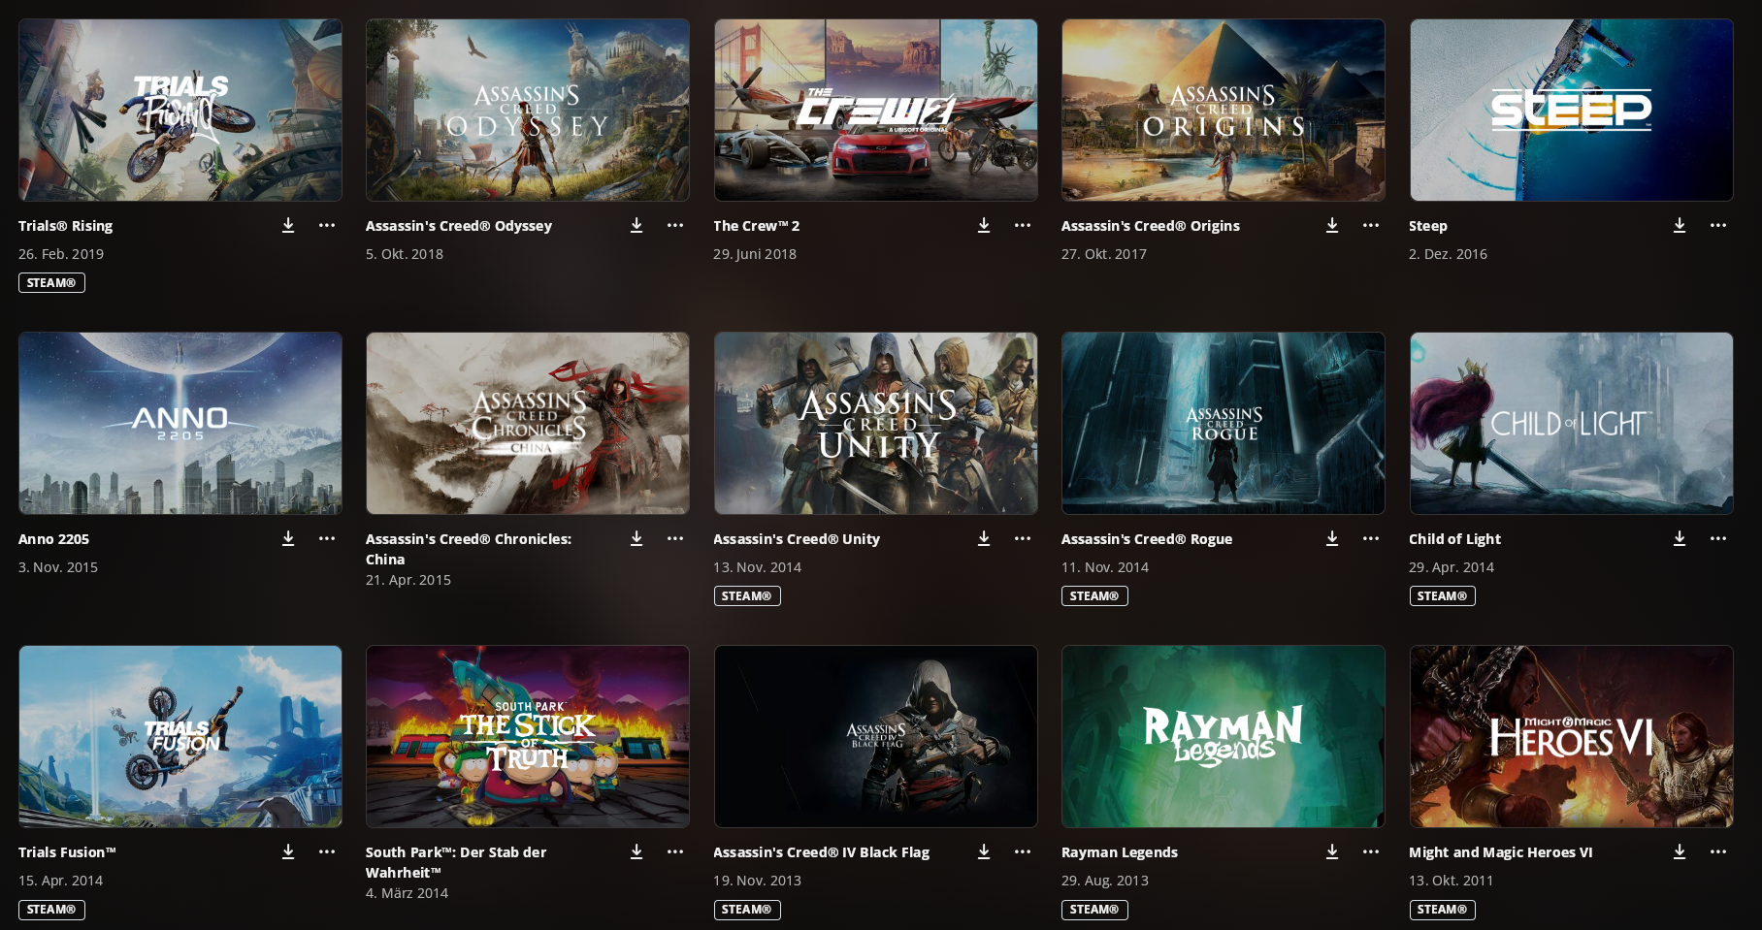Open Child of Light cover art
This screenshot has height=930, width=1762.
(1572, 423)
